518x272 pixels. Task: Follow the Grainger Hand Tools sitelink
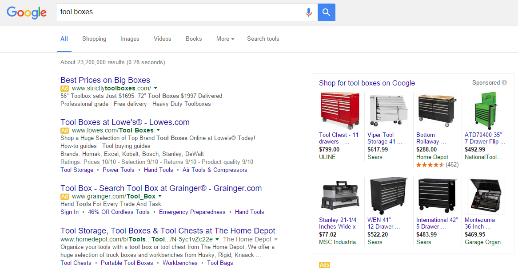click(x=249, y=212)
